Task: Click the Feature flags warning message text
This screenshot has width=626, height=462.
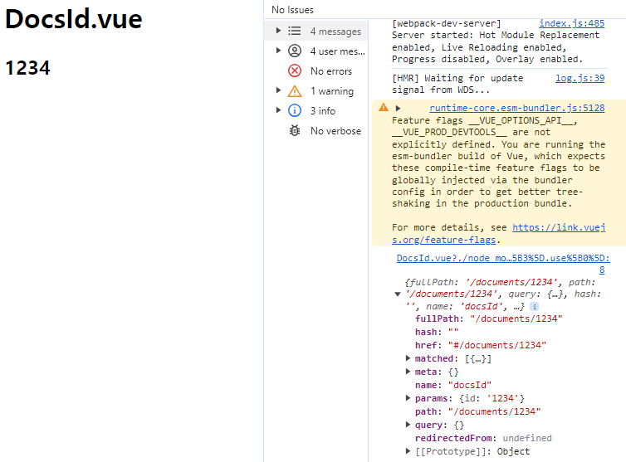Action: 499,162
